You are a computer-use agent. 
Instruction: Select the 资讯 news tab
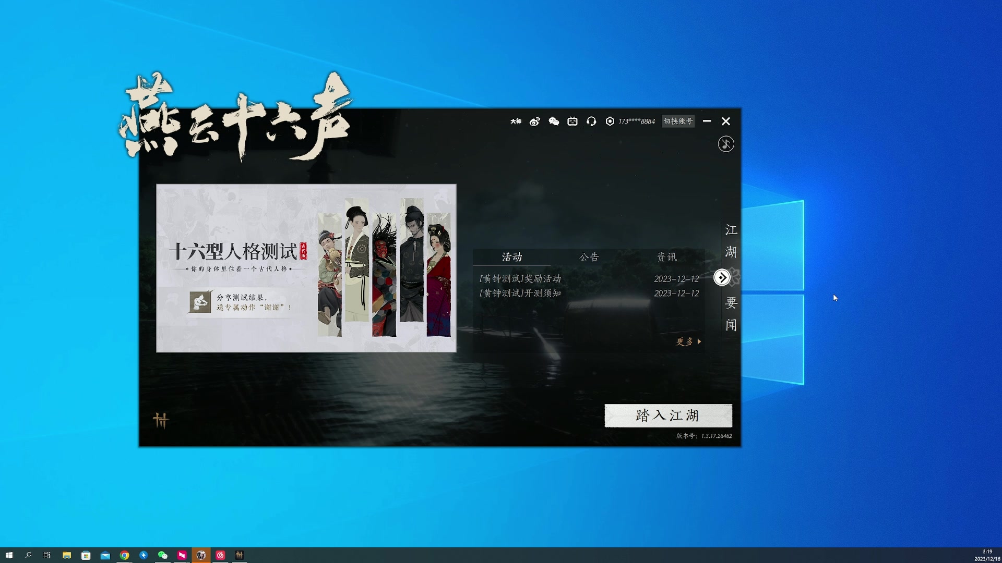[x=667, y=256]
